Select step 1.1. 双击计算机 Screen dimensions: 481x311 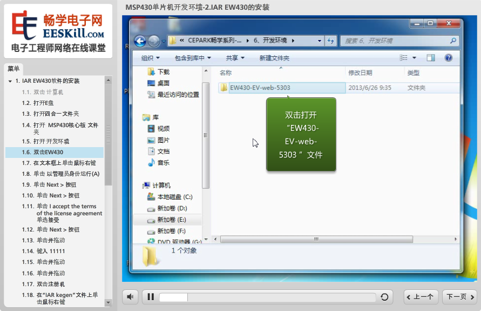tap(42, 92)
